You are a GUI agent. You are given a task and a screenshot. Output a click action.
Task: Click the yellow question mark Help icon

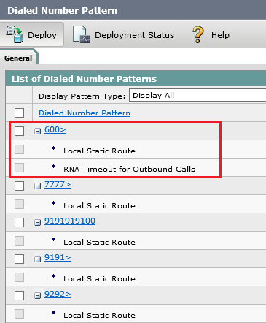[198, 34]
